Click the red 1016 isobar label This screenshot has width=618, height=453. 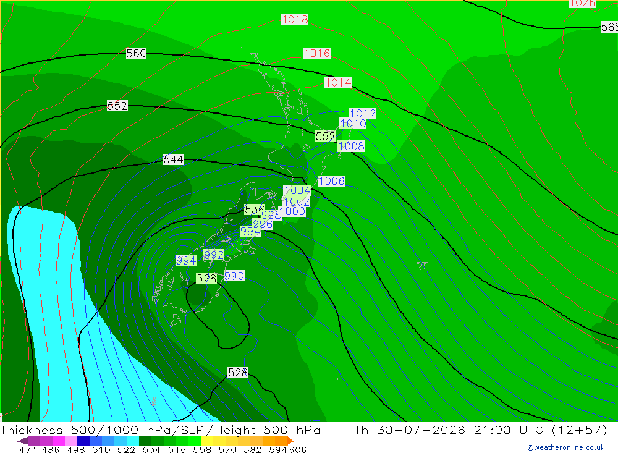point(316,53)
